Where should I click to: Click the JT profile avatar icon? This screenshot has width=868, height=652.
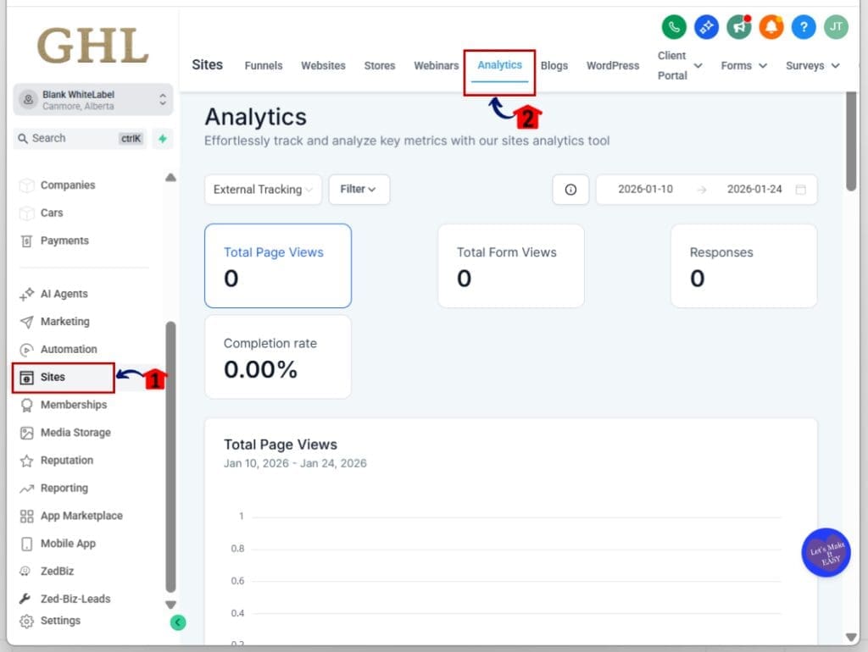point(835,26)
